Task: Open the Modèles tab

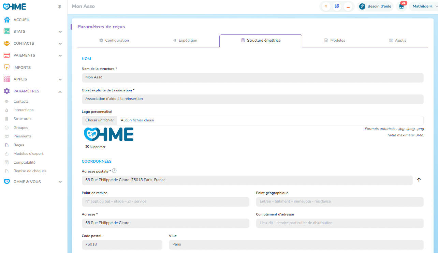Action: pyautogui.click(x=334, y=40)
